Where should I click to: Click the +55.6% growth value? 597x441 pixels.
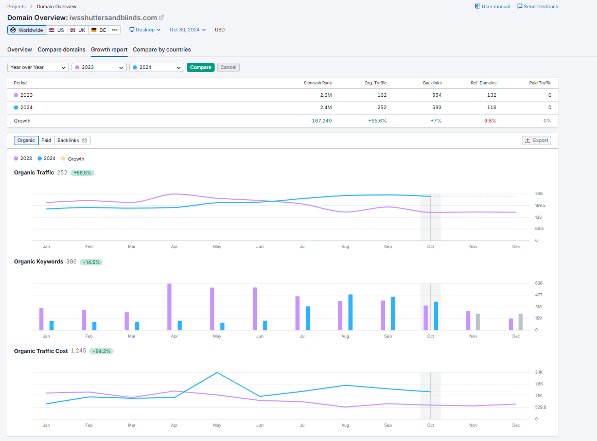pyautogui.click(x=377, y=121)
